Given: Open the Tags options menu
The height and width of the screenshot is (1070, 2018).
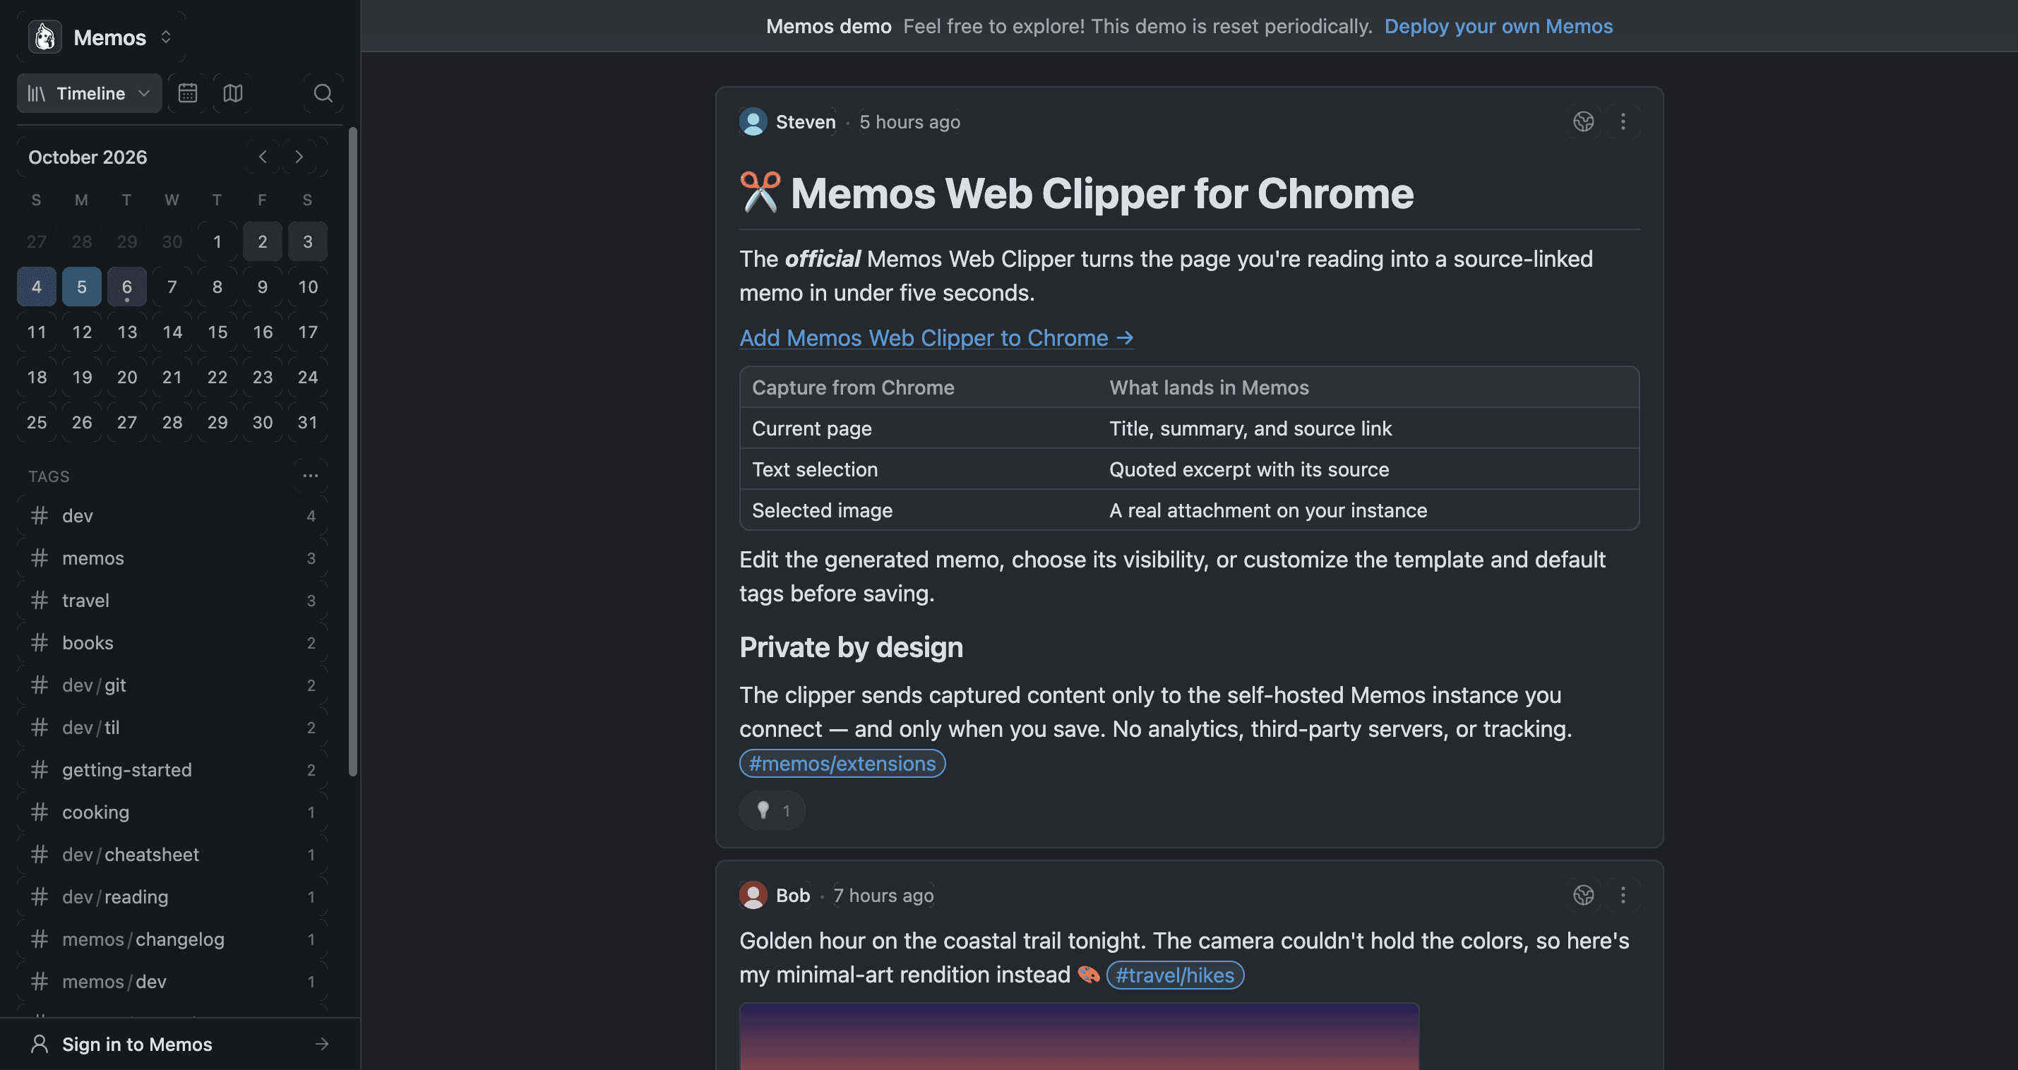Looking at the screenshot, I should [310, 476].
